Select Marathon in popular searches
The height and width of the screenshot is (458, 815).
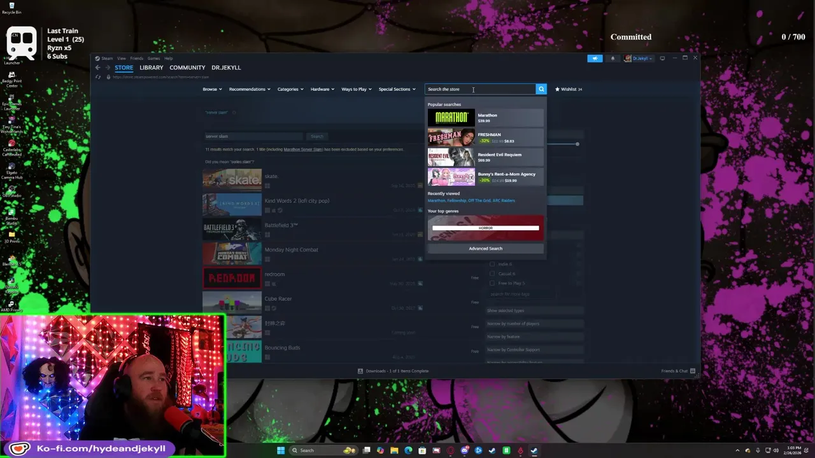click(x=486, y=118)
